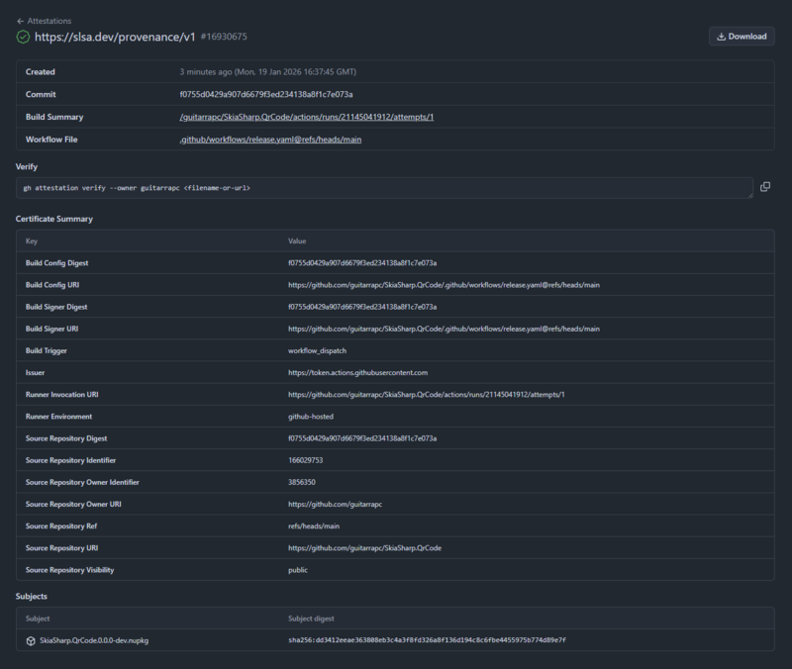The height and width of the screenshot is (669, 792).
Task: Click the Issuer token URL value
Action: (x=357, y=373)
